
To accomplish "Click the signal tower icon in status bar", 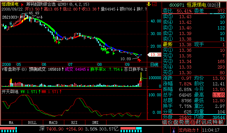I will pos(174,130).
